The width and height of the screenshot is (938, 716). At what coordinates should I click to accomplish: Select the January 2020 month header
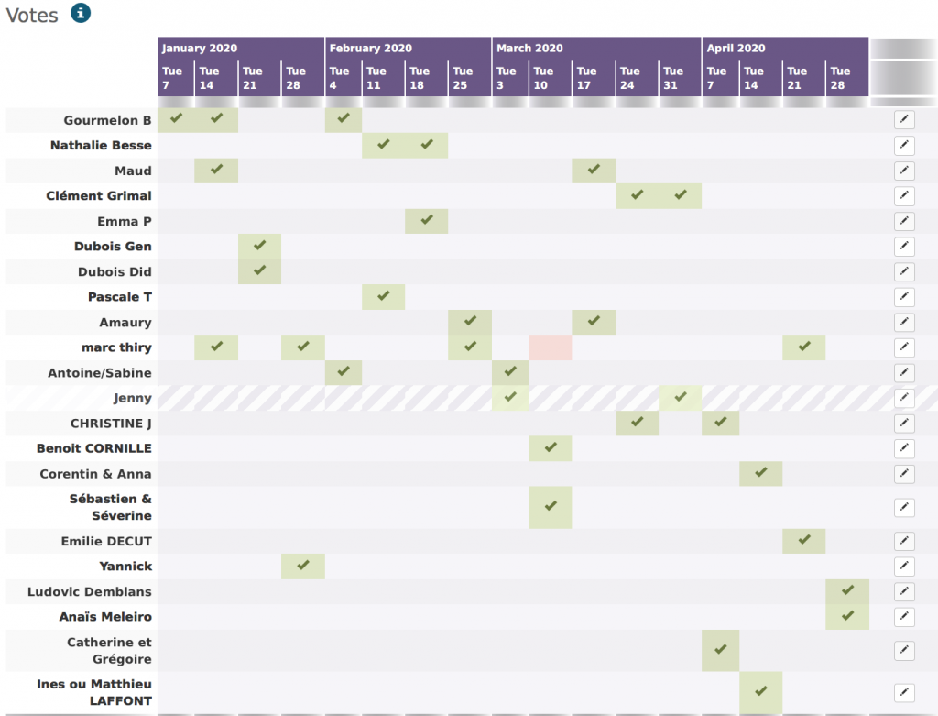pyautogui.click(x=241, y=48)
